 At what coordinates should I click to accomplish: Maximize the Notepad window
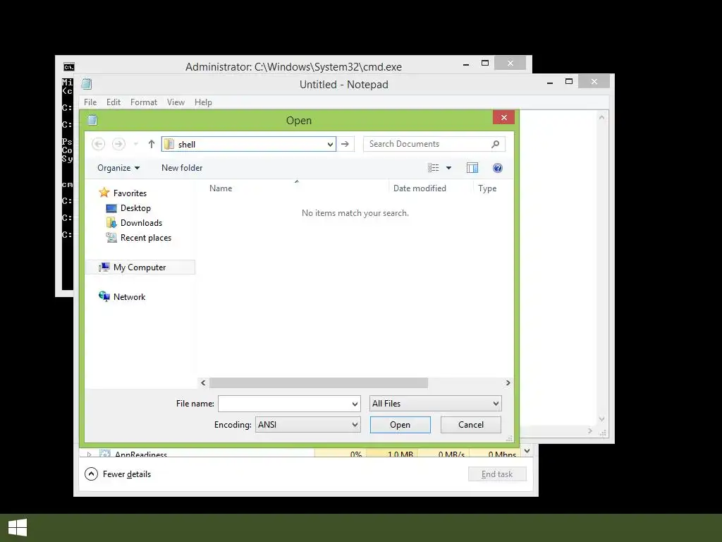[x=569, y=82]
